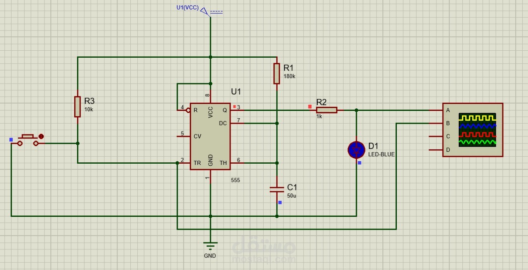Click the U1 reference label
528x270 pixels.
[x=236, y=92]
